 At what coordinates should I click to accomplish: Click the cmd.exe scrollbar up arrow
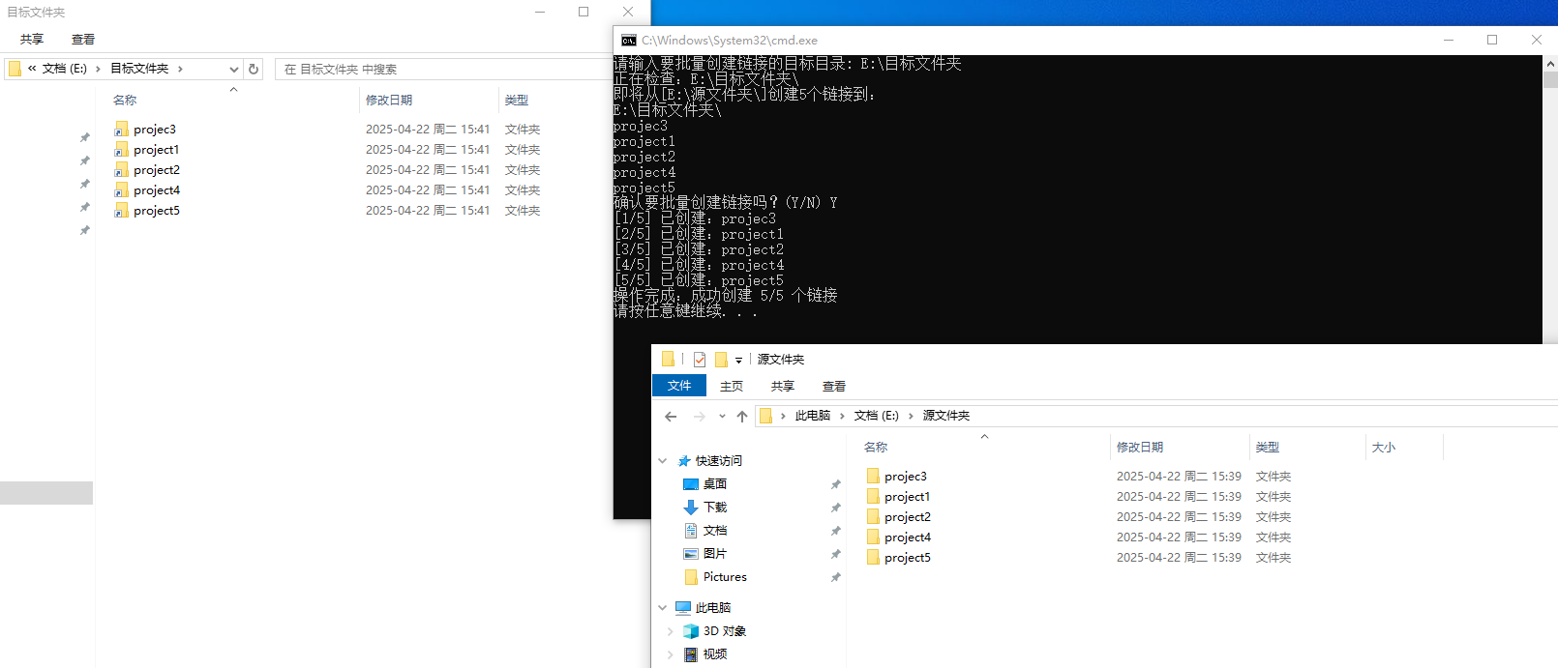(x=1550, y=63)
